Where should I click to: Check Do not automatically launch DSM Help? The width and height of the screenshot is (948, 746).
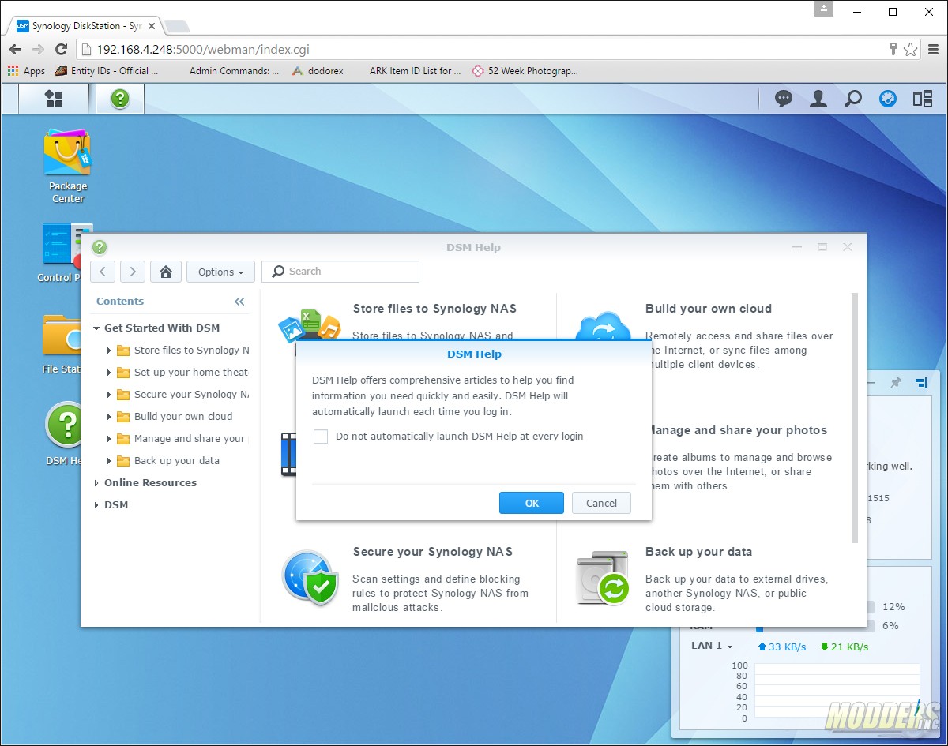tap(321, 437)
